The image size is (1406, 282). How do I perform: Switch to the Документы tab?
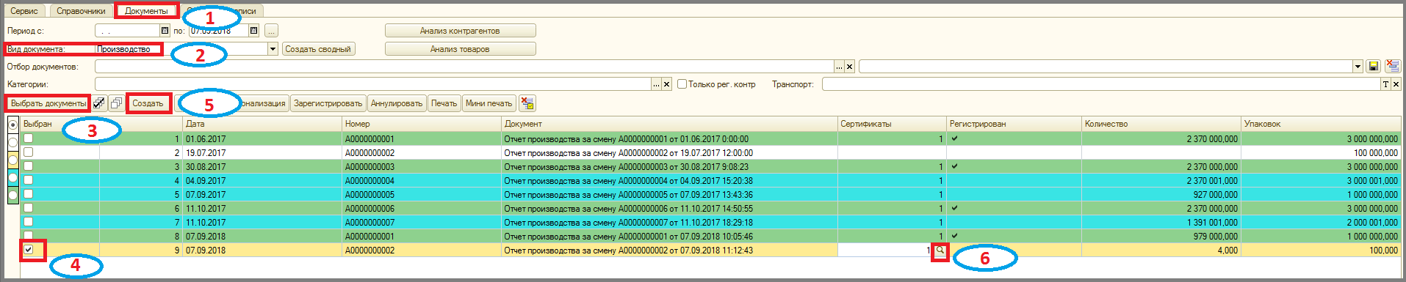coord(146,11)
